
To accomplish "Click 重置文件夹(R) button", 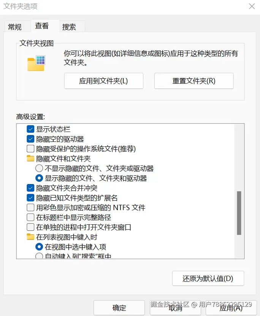I will [x=193, y=81].
